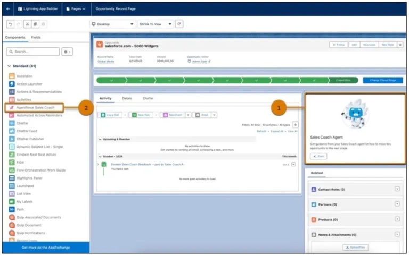Image resolution: width=409 pixels, height=256 pixels.
Task: Click Start on the Sales Coach Agent
Action: (318, 156)
